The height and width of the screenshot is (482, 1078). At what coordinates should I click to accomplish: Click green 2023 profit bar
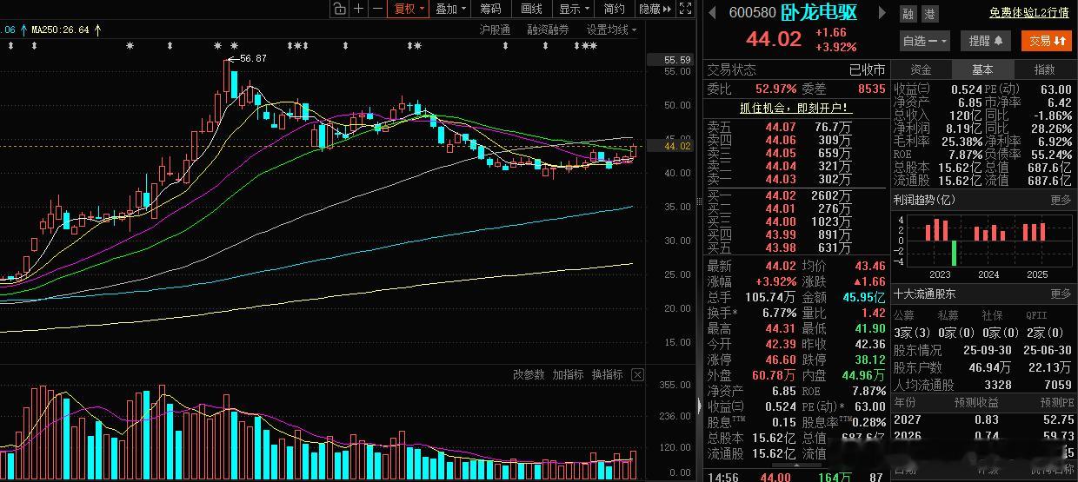[954, 253]
